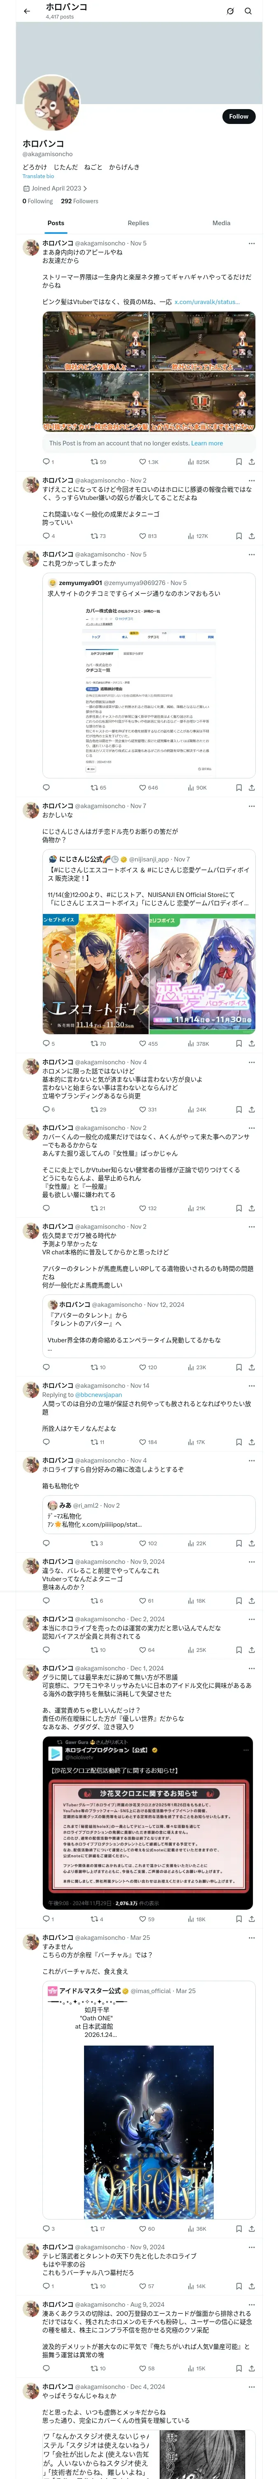
Task: Expand the Joined April 2023 chevron
Action: point(85,189)
